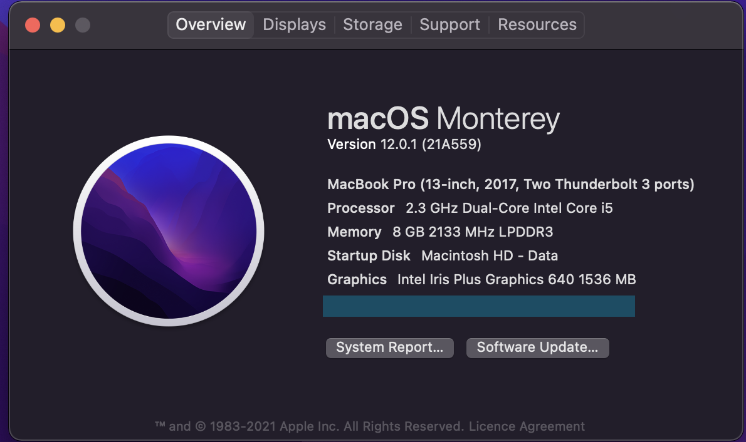
Task: Show the Resources tab
Action: point(537,25)
